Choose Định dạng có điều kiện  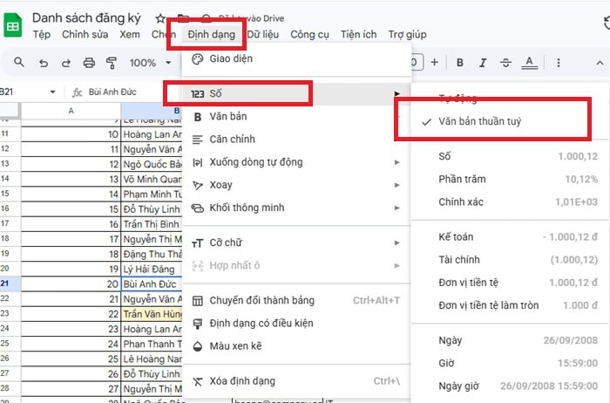(x=261, y=324)
